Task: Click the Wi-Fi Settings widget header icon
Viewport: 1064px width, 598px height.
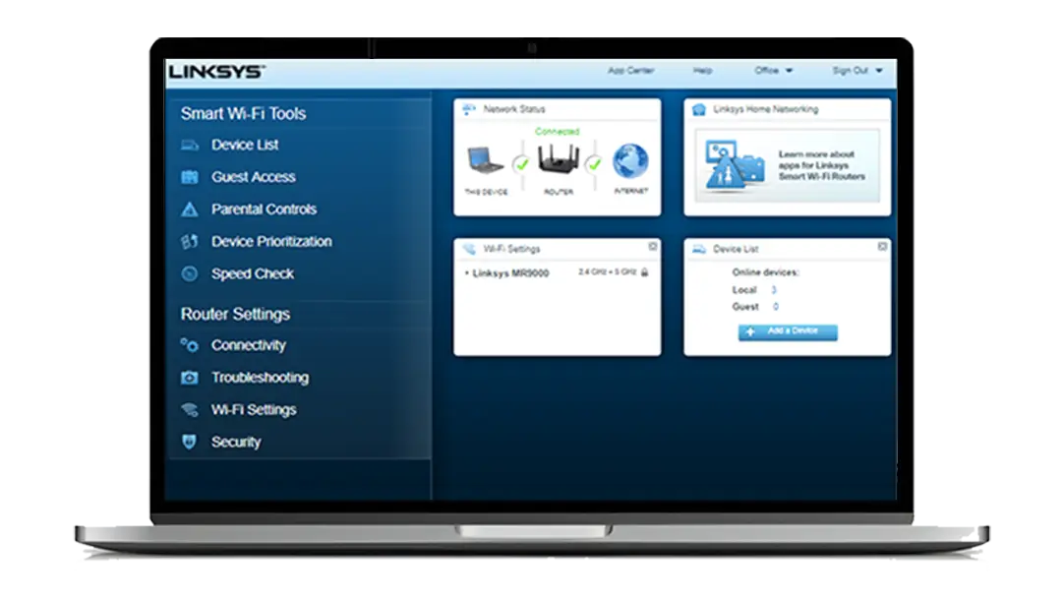Action: point(469,249)
